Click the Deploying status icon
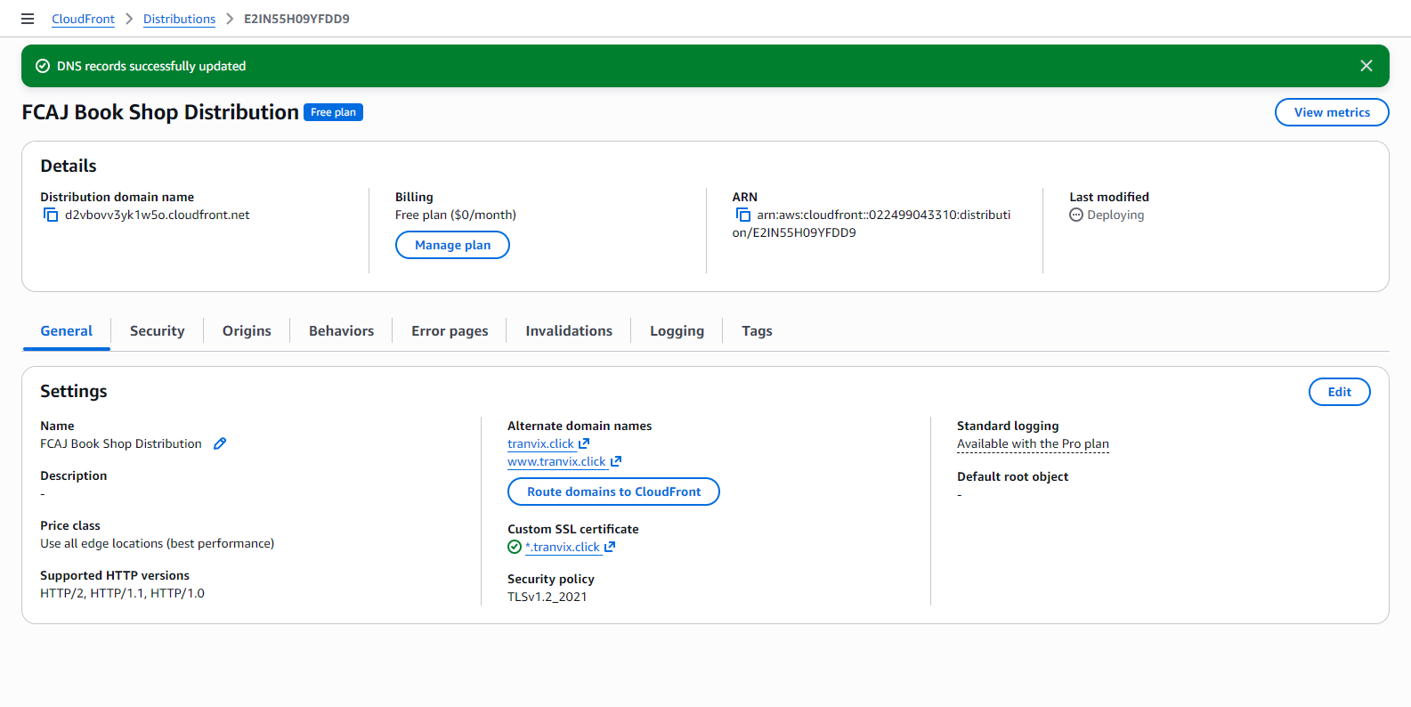The height and width of the screenshot is (707, 1411). tap(1076, 215)
